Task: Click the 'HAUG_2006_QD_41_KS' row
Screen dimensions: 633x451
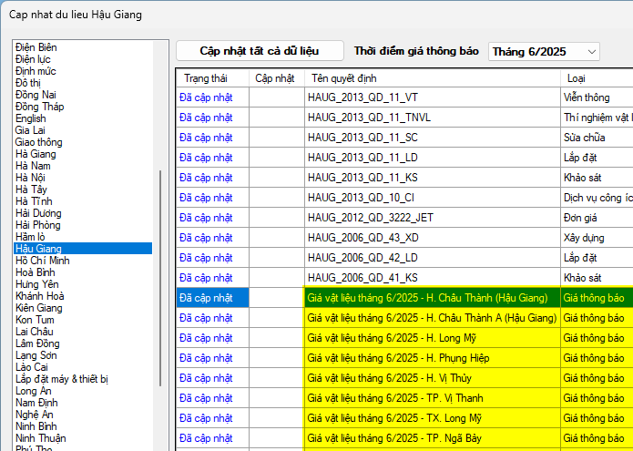Action: click(x=404, y=278)
